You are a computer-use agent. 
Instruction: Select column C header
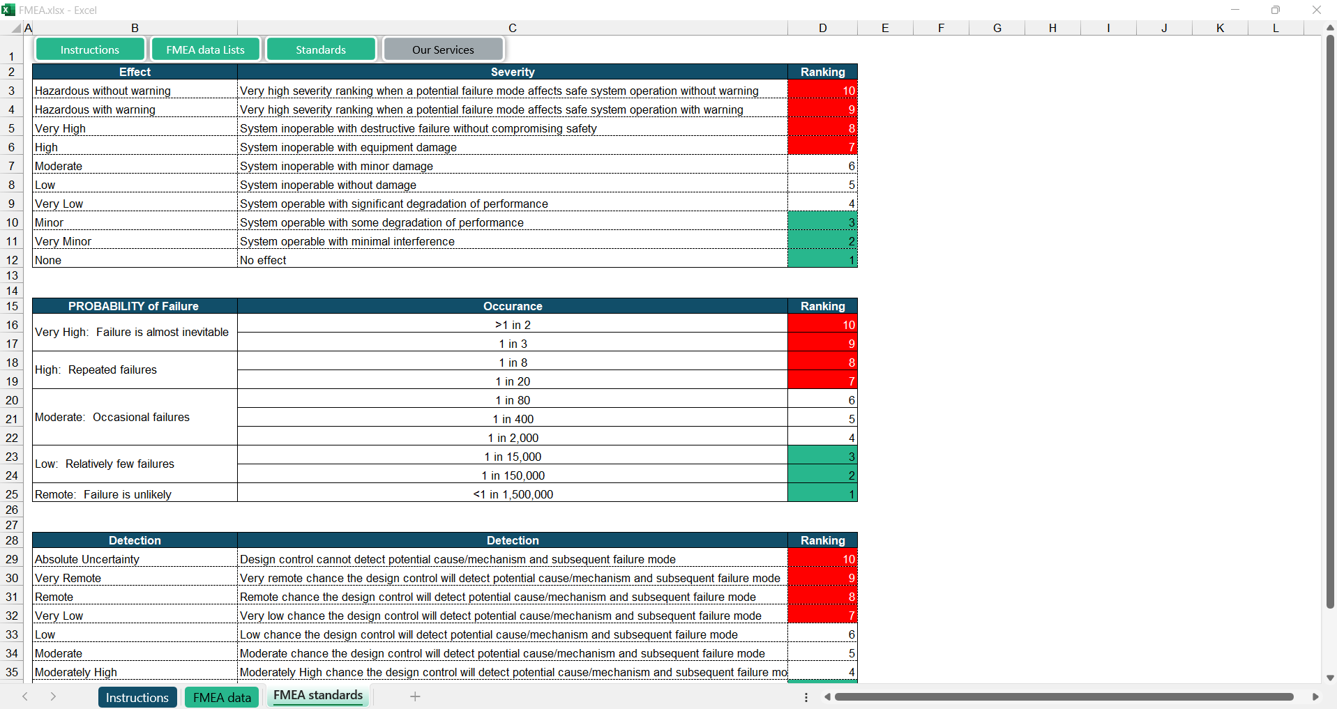click(512, 28)
